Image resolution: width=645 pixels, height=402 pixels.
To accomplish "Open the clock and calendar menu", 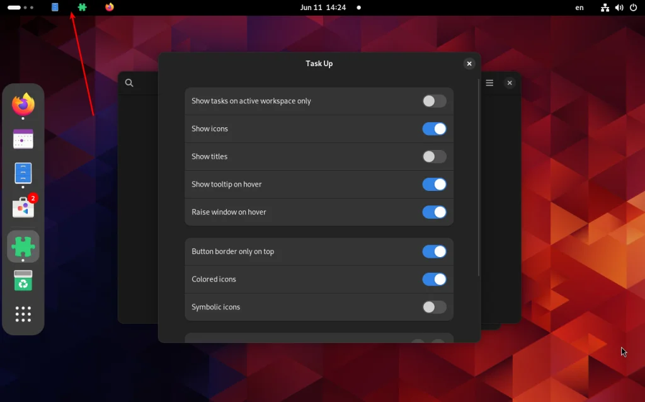I will [323, 8].
